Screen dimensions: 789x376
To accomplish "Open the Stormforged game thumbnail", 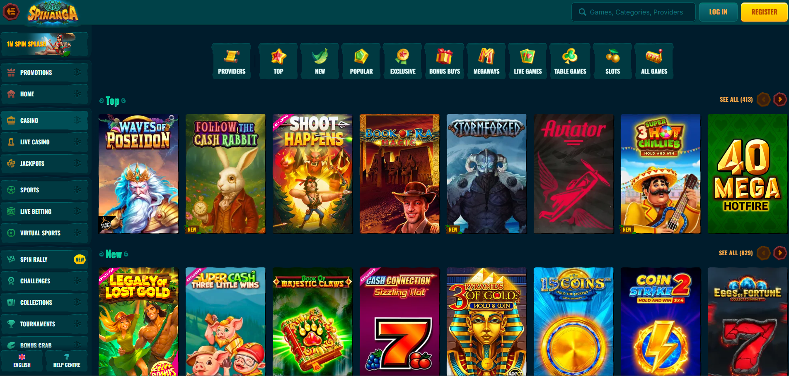I will pos(486,174).
